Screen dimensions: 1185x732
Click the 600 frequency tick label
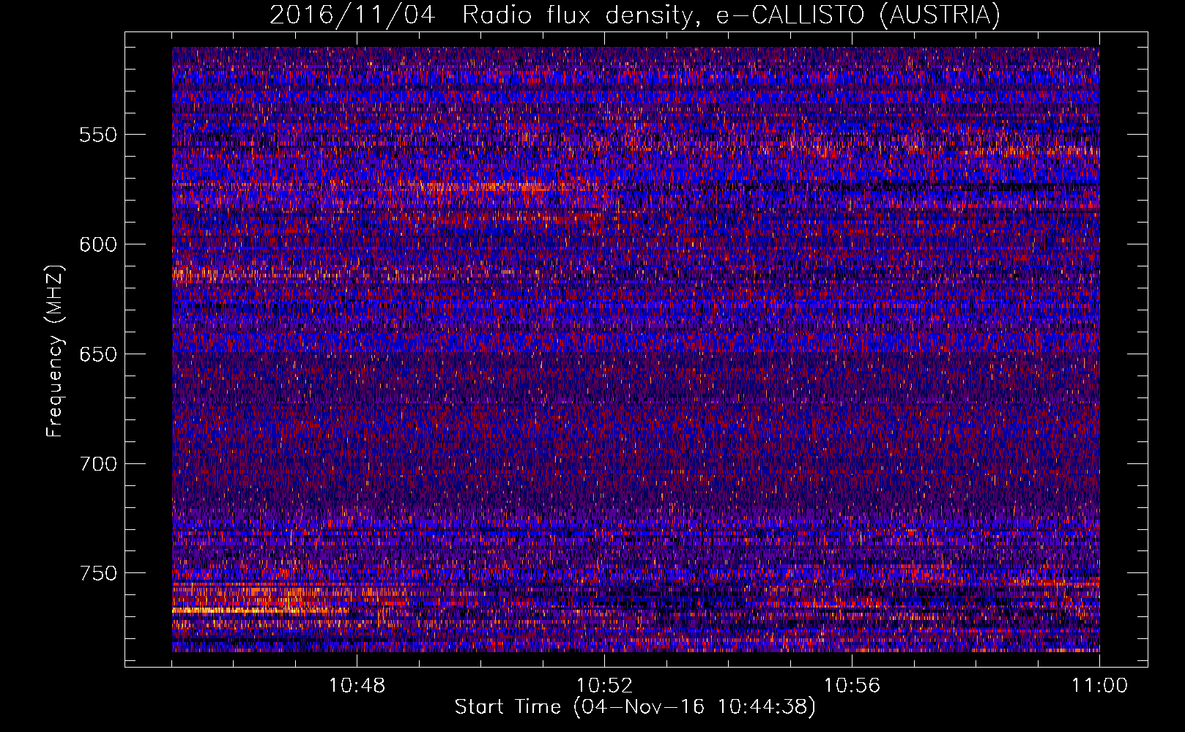(x=98, y=244)
